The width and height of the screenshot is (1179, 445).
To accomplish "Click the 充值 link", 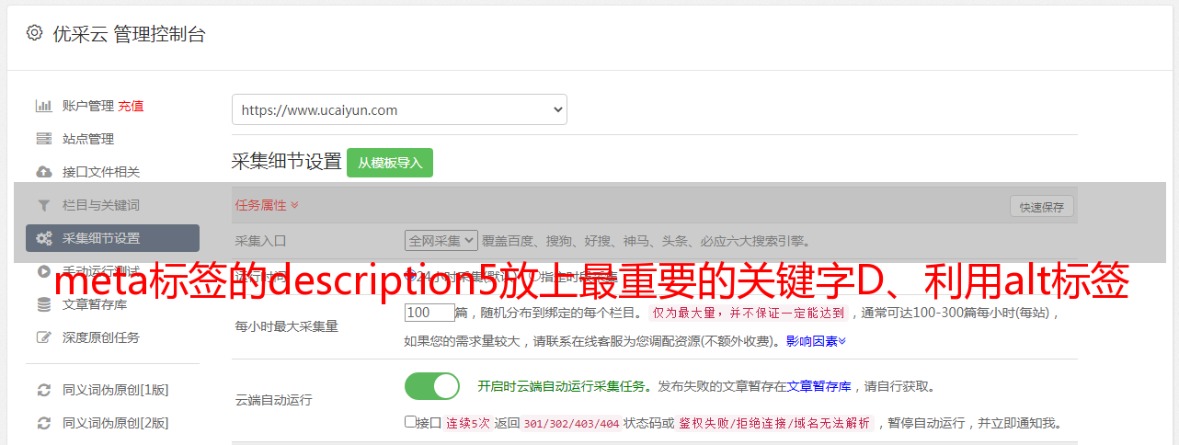I will [x=131, y=106].
